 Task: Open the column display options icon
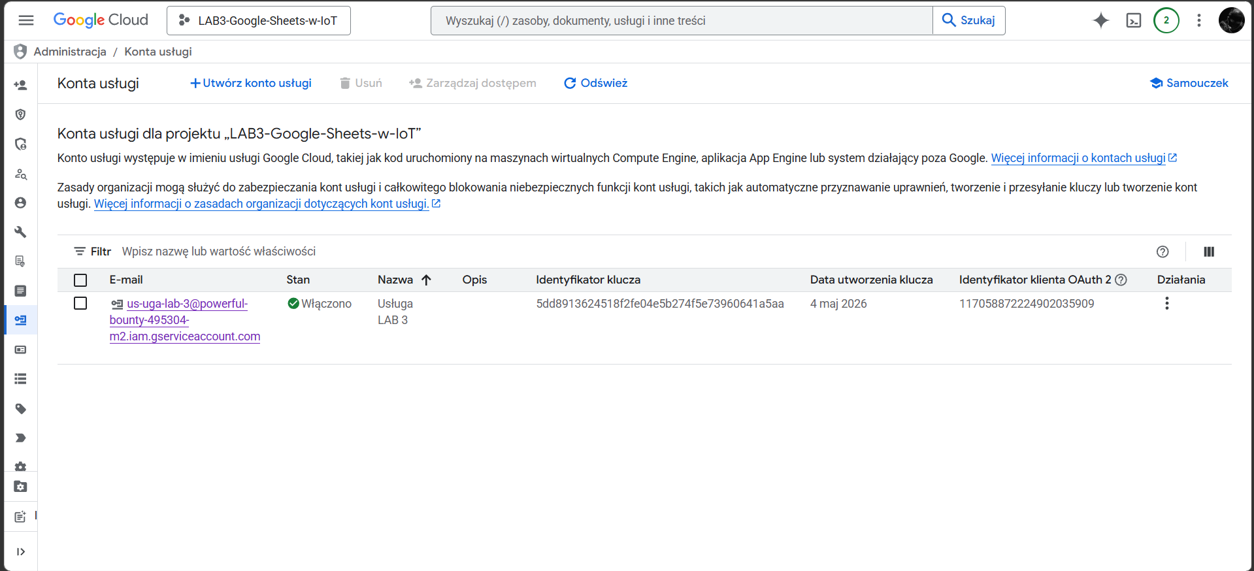(1209, 252)
